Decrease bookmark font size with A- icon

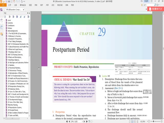tap(24, 17)
